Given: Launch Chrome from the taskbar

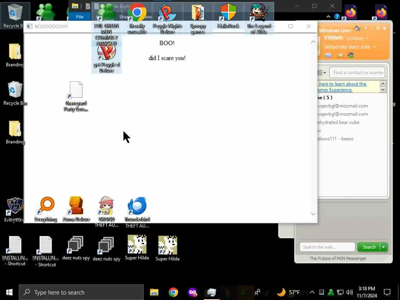Looking at the screenshot, I should (173, 292).
